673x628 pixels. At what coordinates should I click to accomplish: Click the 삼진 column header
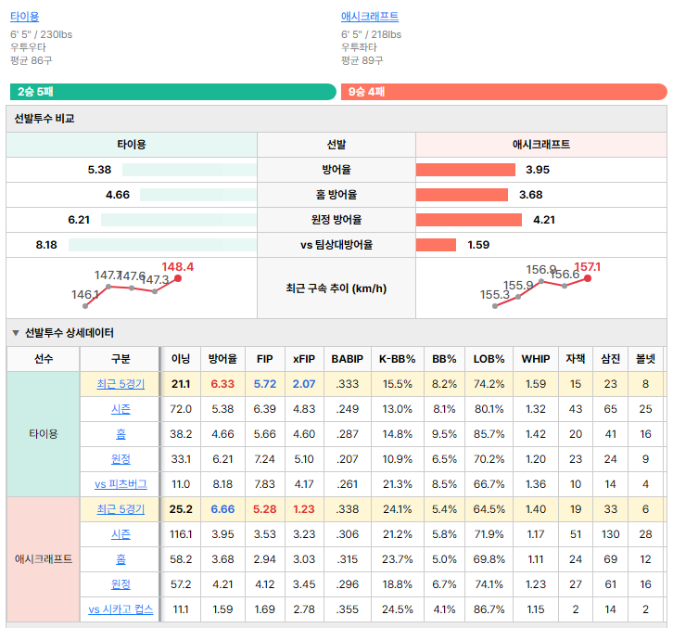tap(610, 359)
